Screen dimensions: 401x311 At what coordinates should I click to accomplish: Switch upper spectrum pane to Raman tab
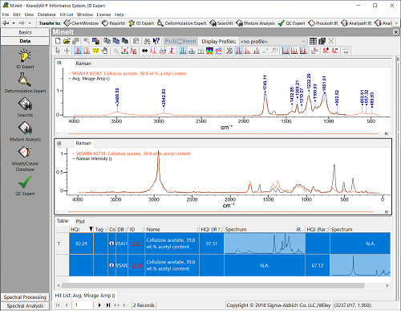[83, 63]
